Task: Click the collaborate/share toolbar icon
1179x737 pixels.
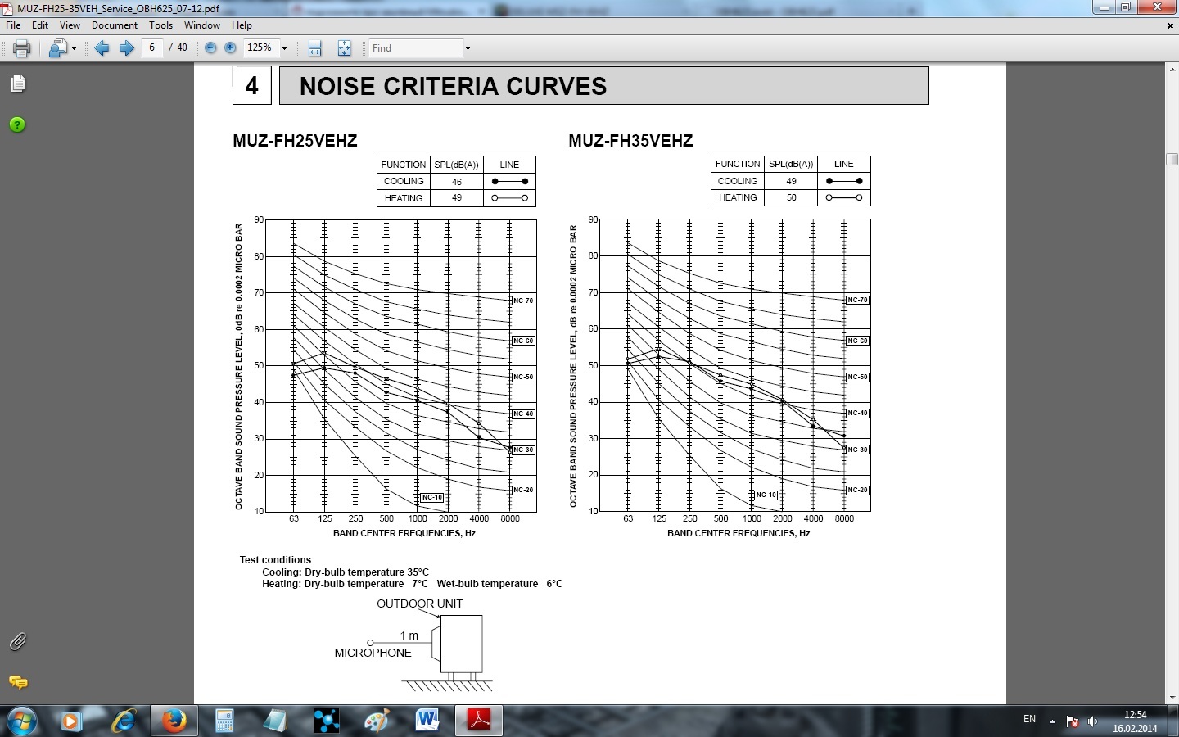Action: [57, 48]
